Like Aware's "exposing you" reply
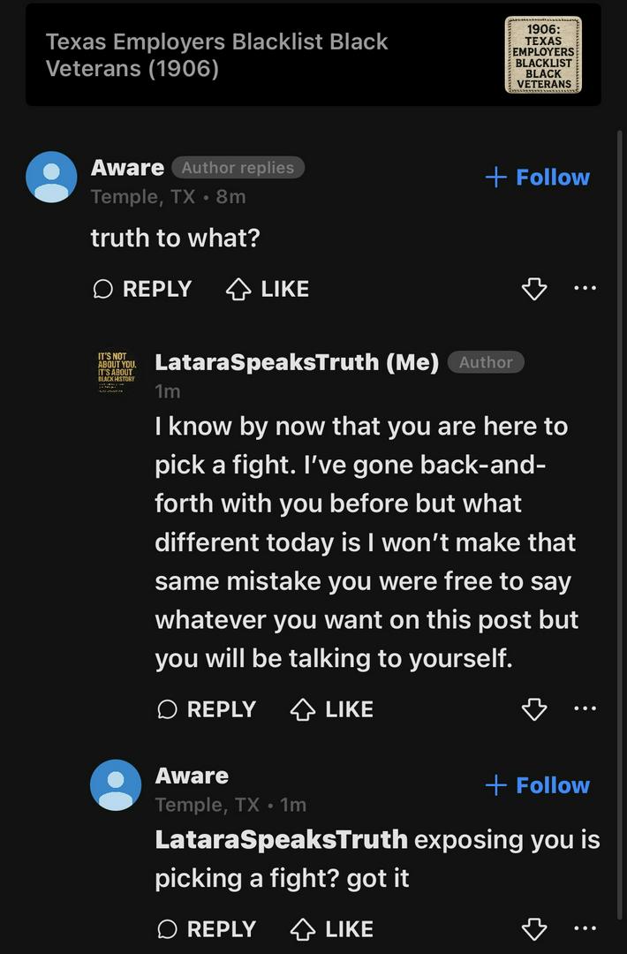The width and height of the screenshot is (627, 954). (332, 929)
